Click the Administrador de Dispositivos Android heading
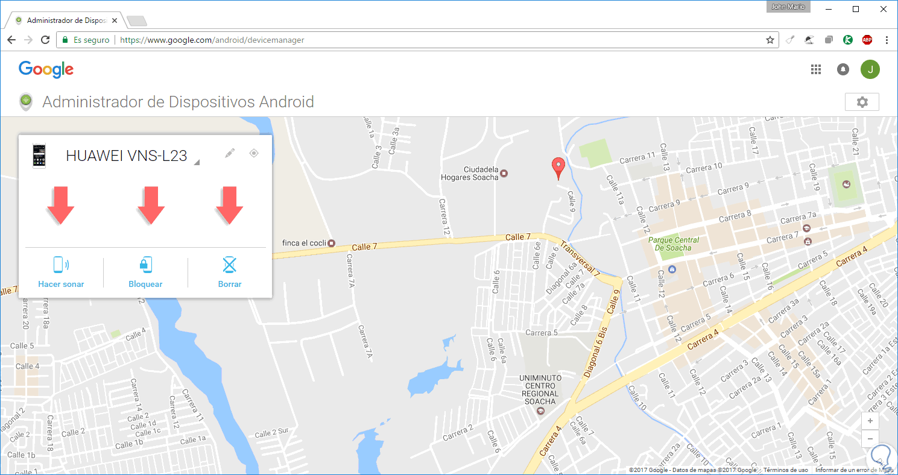Screen dimensions: 898x475 tap(178, 101)
